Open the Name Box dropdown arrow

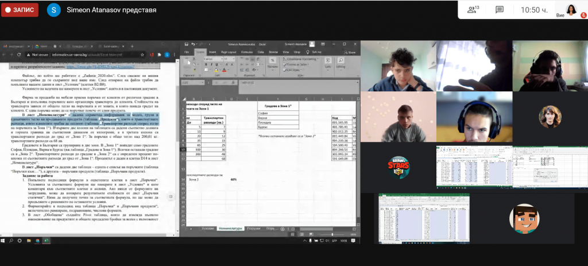(203, 83)
